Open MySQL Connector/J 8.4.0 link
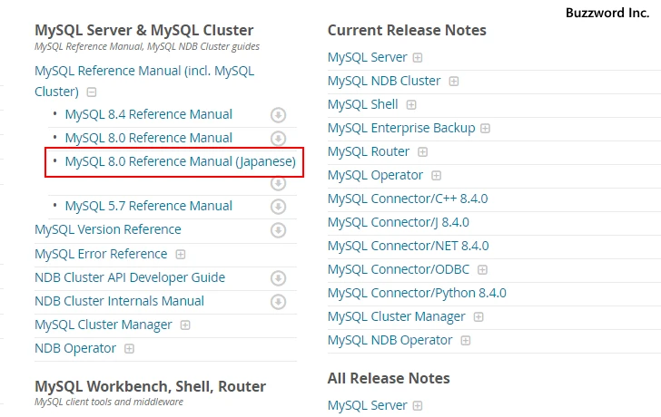 pyautogui.click(x=399, y=222)
